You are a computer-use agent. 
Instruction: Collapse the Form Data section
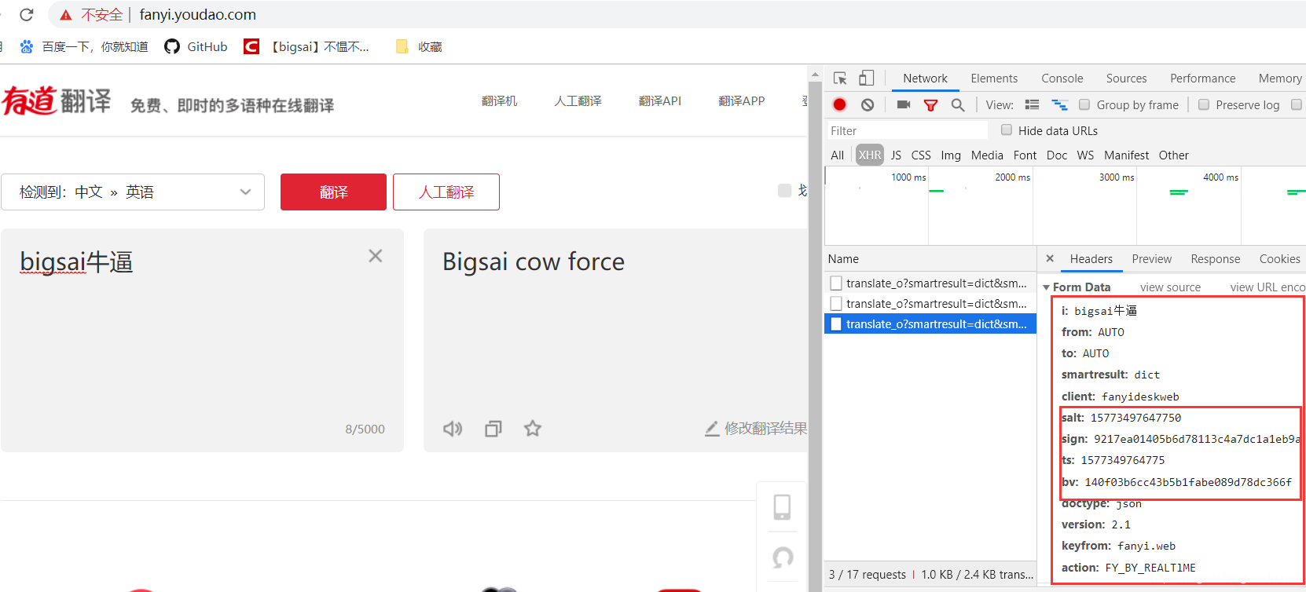pos(1047,287)
